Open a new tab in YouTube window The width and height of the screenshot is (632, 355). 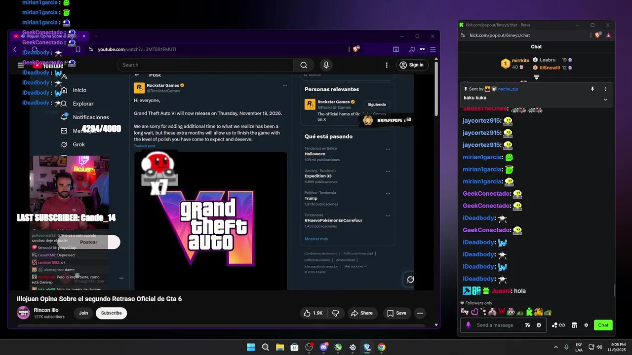[x=96, y=36]
